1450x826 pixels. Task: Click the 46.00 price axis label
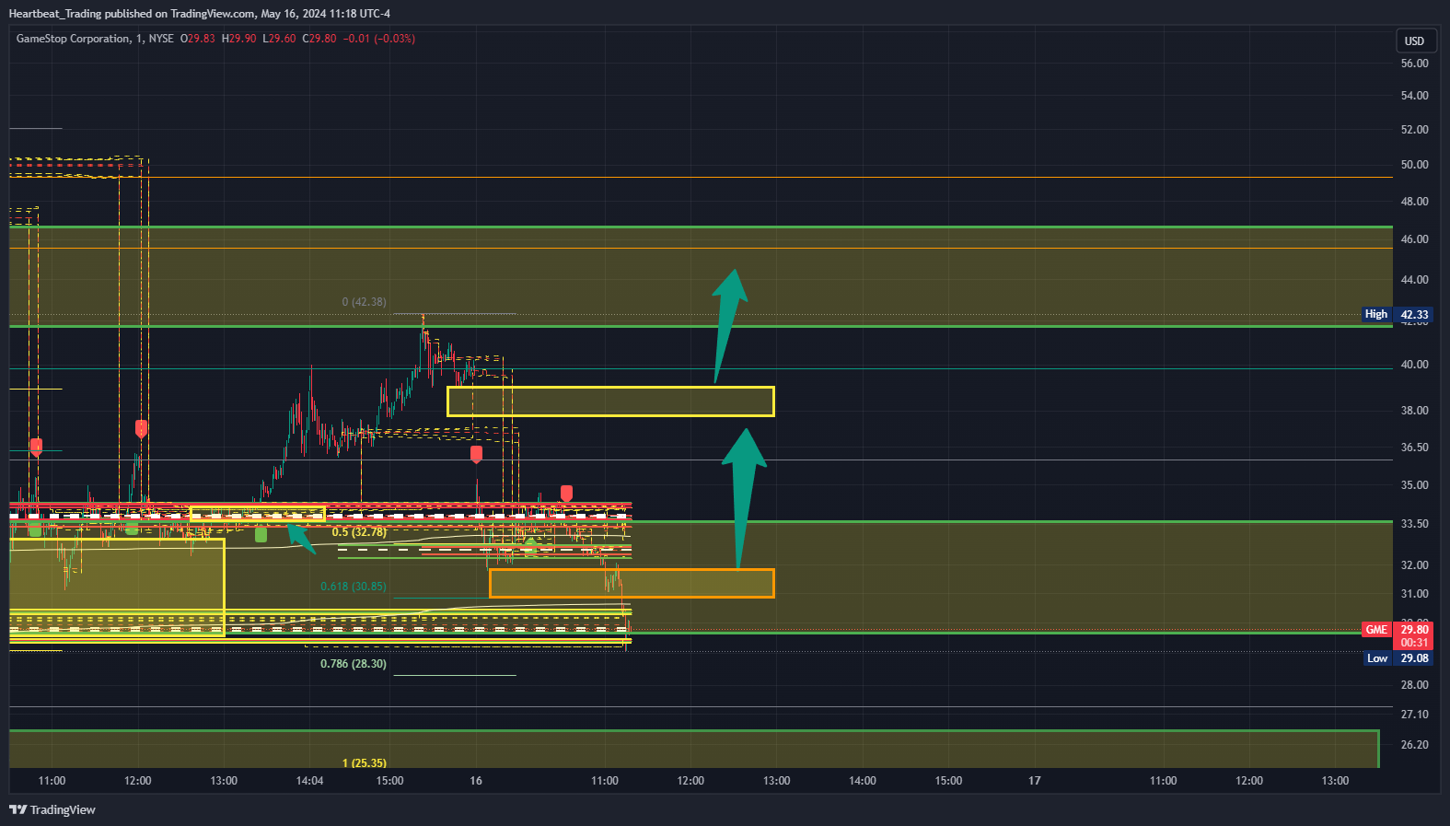[1414, 239]
